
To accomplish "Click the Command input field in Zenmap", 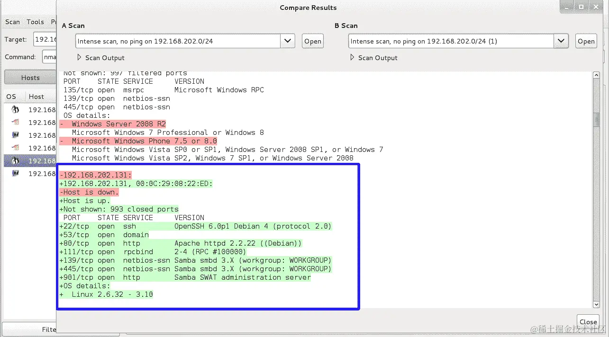I will (49, 57).
